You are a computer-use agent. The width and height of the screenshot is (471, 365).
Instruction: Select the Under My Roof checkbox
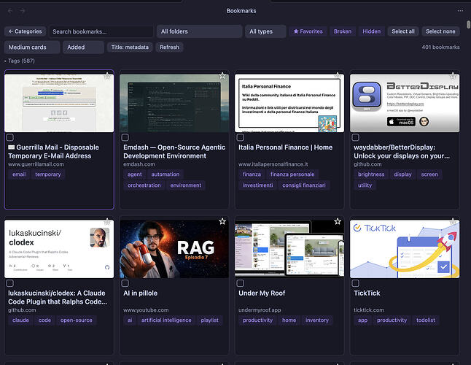click(x=241, y=283)
